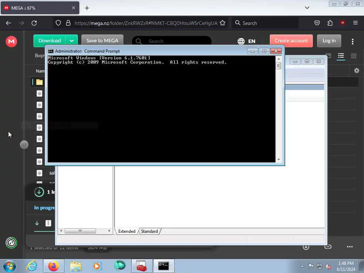Open the Firefox hamburger menu

[x=355, y=23]
